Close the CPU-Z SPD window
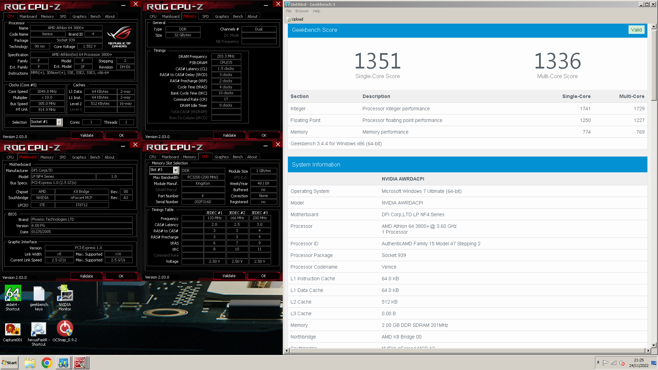The width and height of the screenshot is (658, 370). click(x=278, y=144)
